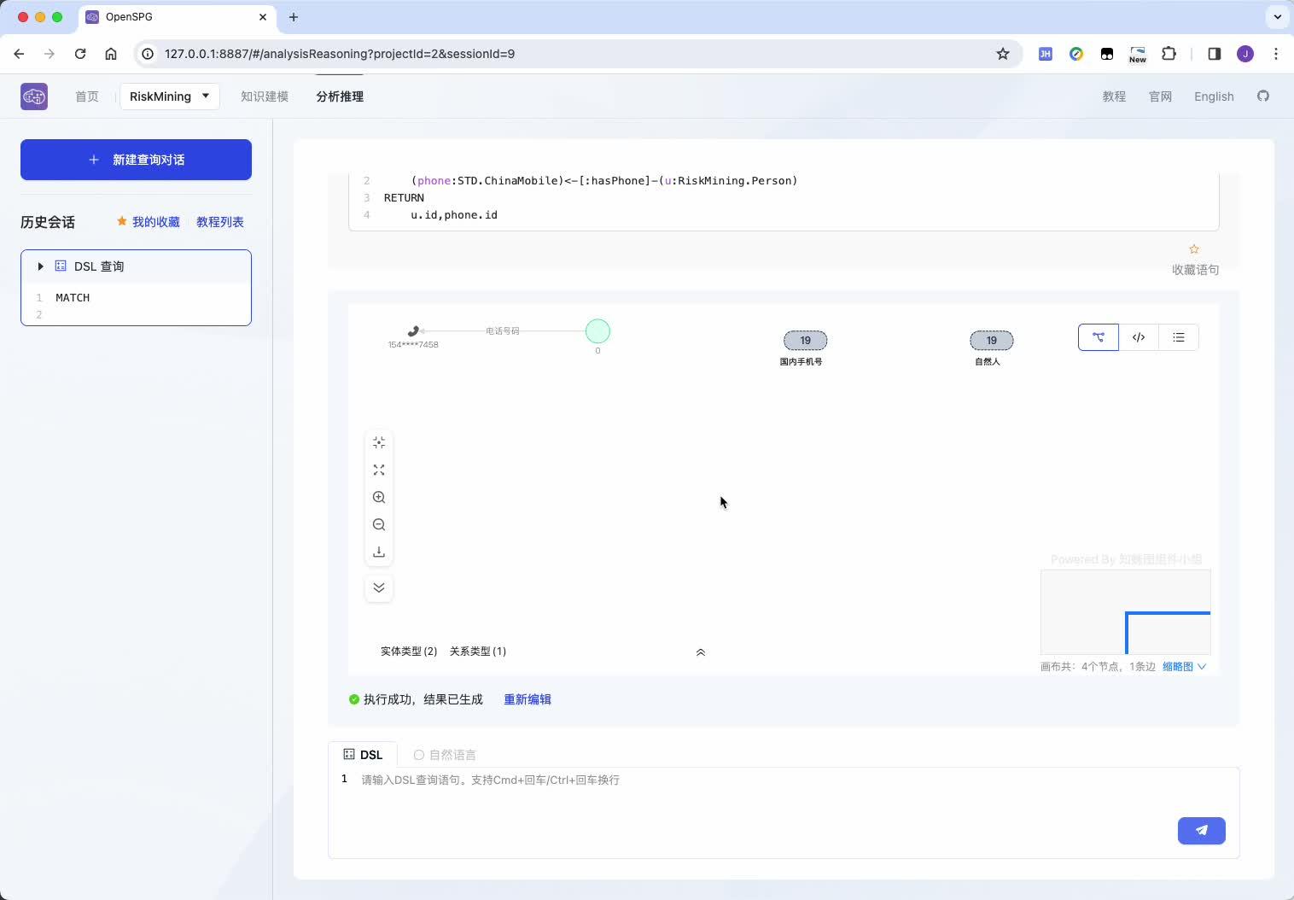Open 教程 header link
The image size is (1294, 900).
(x=1114, y=96)
